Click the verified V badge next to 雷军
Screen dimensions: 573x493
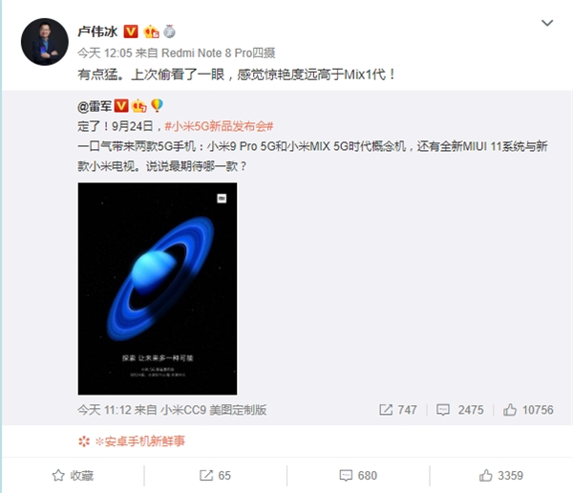pyautogui.click(x=121, y=106)
